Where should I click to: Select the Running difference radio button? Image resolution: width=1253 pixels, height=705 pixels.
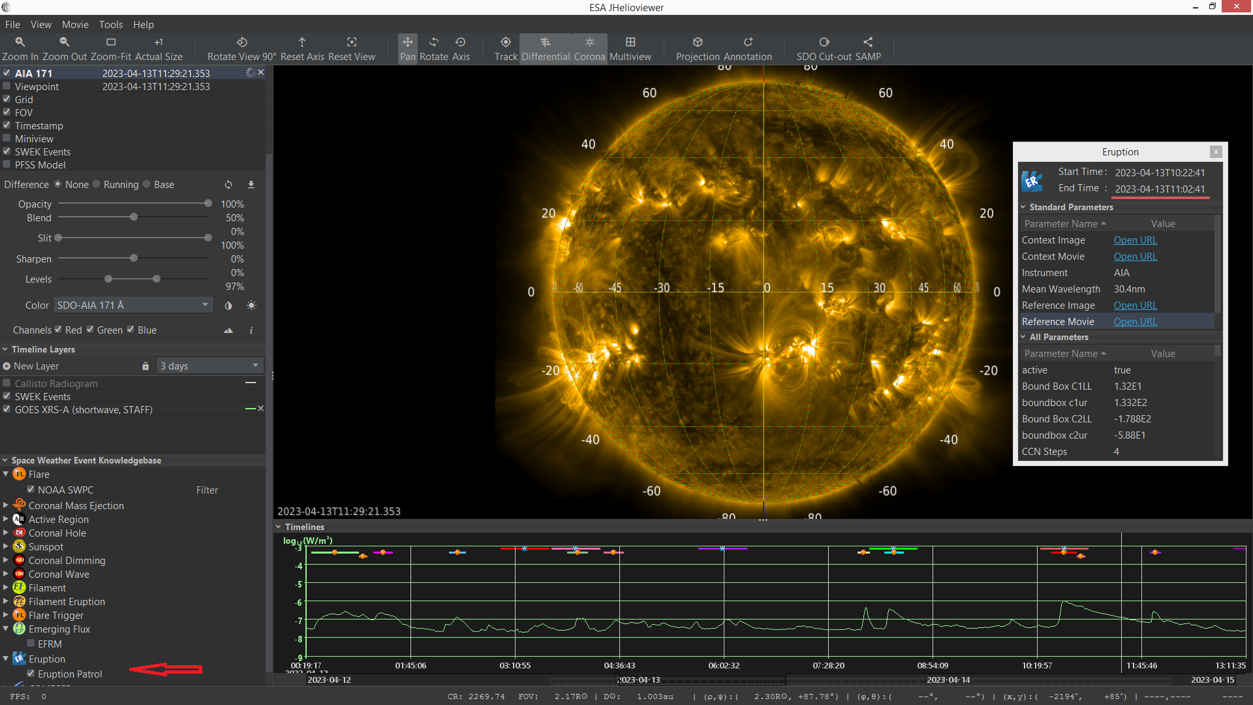97,184
